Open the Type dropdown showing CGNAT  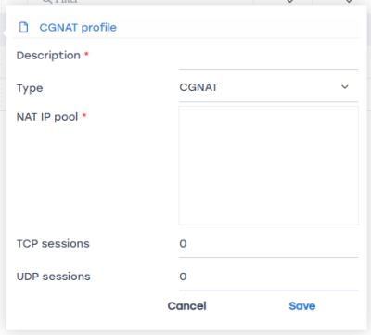click(x=268, y=87)
